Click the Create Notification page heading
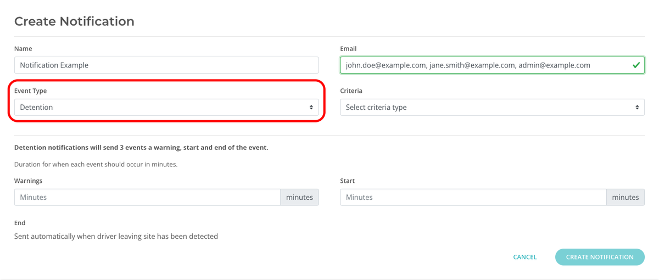The image size is (659, 280). click(x=74, y=21)
